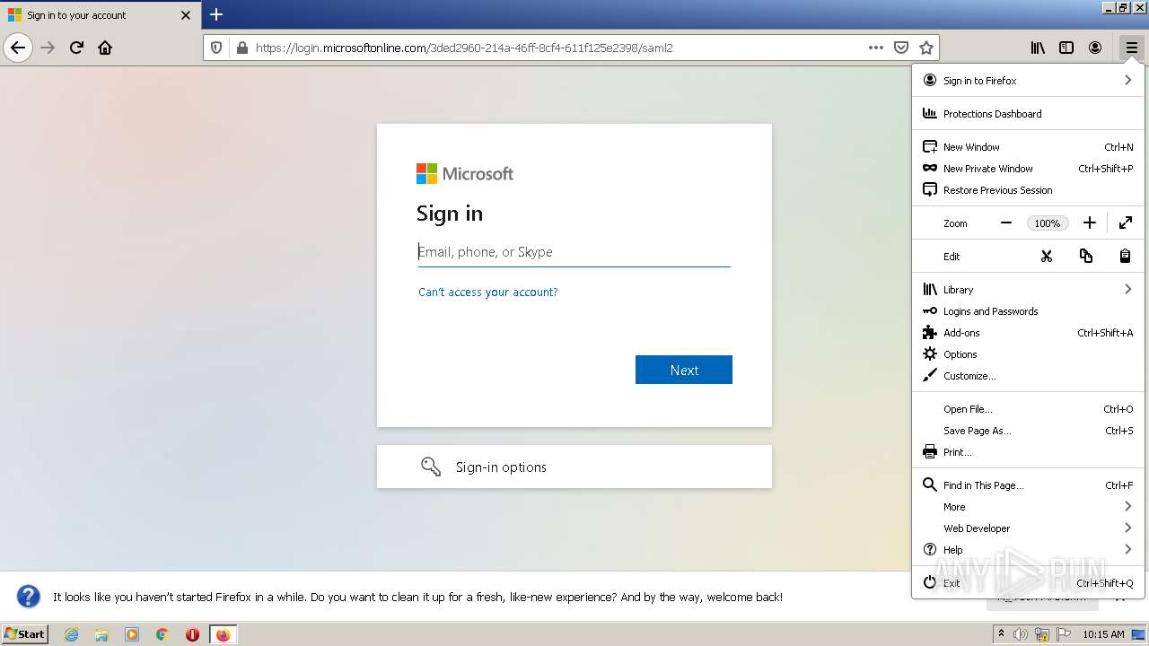The height and width of the screenshot is (646, 1149).
Task: Open the Firefox home page icon
Action: click(x=105, y=48)
